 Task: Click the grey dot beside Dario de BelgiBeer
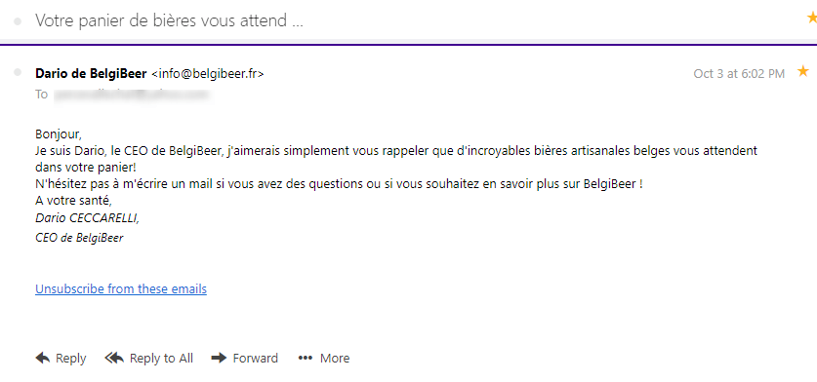19,72
